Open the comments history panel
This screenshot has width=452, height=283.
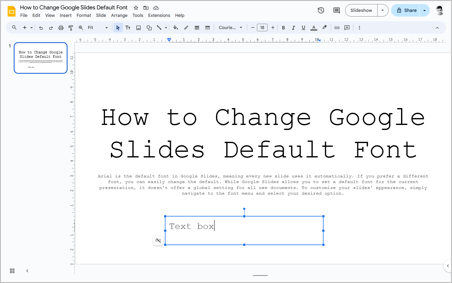tap(337, 10)
